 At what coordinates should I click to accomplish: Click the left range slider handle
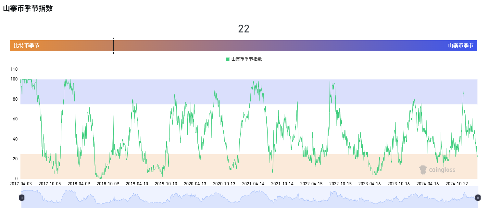click(x=22, y=197)
